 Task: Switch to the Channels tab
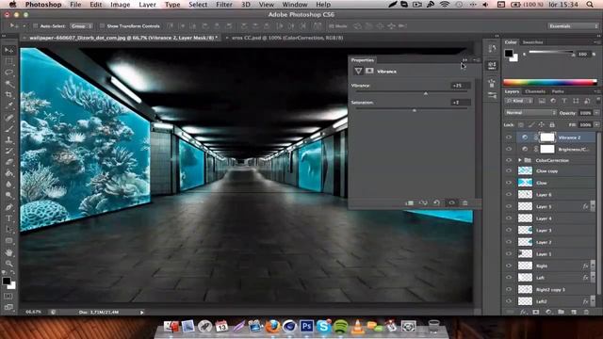[x=535, y=91]
